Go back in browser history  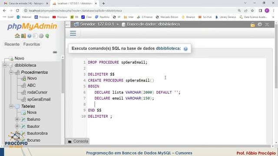(4, 10)
